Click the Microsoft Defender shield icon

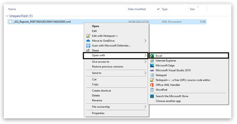click(88, 46)
